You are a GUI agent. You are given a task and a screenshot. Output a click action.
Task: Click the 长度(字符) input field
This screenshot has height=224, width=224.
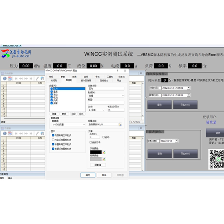(x=116, y=110)
